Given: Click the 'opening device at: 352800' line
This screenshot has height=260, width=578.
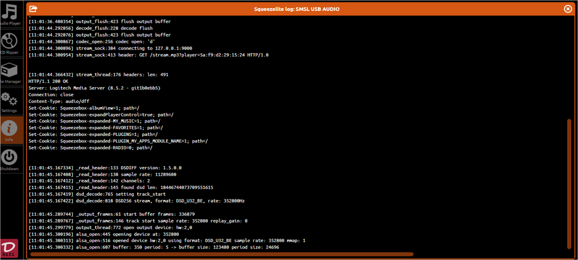Looking at the screenshot, I should click(x=103, y=234).
